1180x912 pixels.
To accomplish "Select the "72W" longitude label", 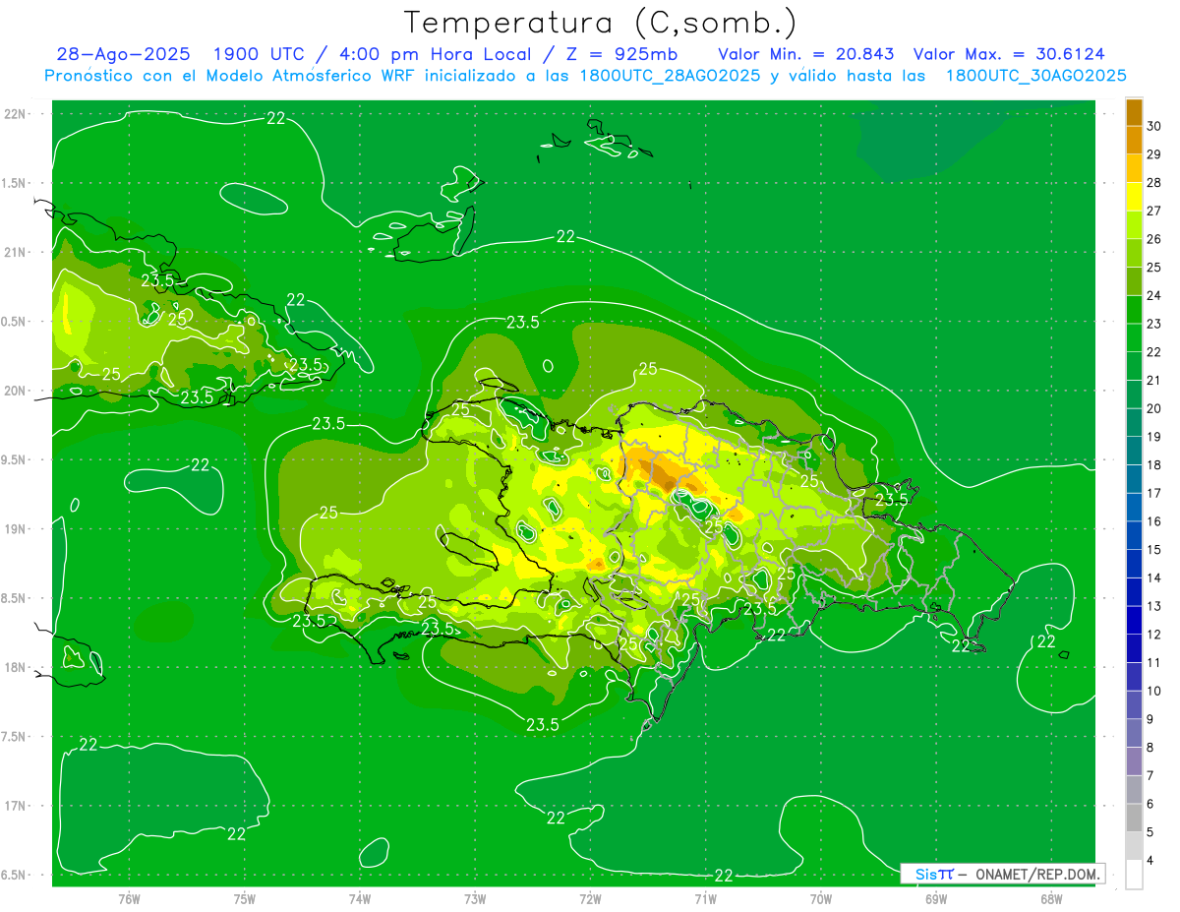I will pos(590,898).
